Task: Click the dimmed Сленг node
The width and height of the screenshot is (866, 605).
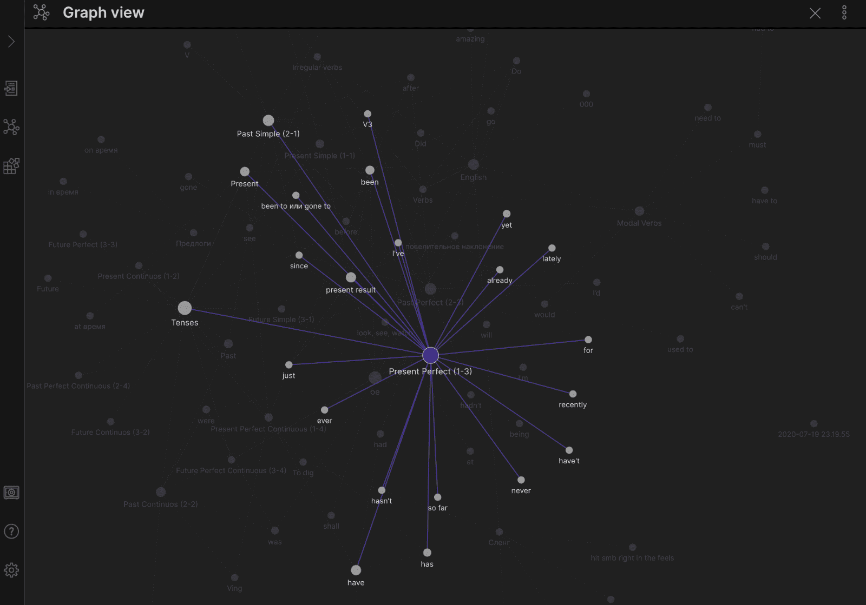Action: click(x=499, y=532)
